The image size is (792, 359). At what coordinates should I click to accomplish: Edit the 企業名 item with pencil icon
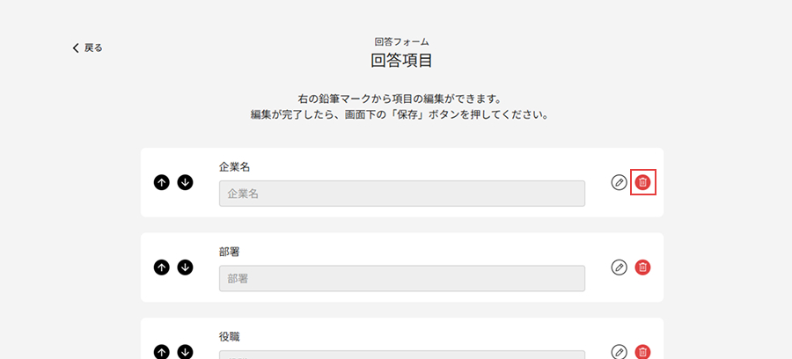pyautogui.click(x=620, y=182)
